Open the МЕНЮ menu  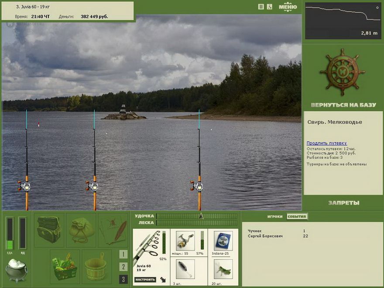click(288, 7)
